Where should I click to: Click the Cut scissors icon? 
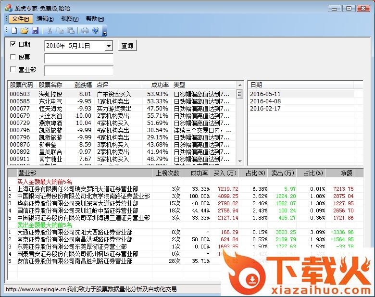point(49,30)
